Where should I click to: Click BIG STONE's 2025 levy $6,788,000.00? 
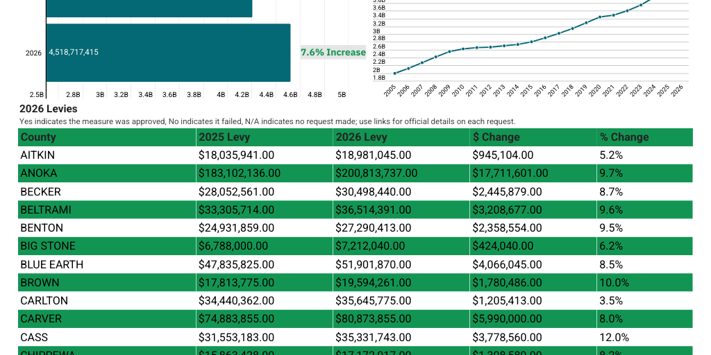tap(265, 246)
